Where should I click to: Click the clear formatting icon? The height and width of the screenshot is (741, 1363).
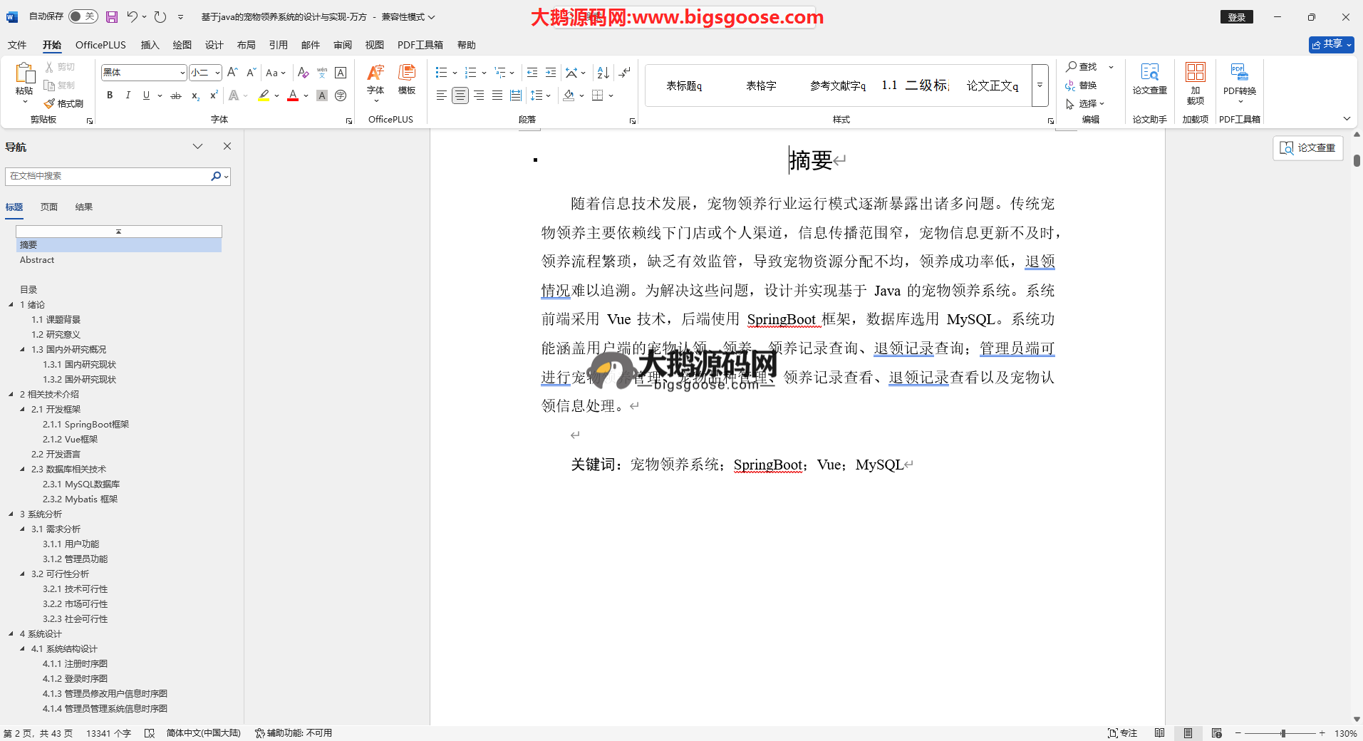click(303, 73)
